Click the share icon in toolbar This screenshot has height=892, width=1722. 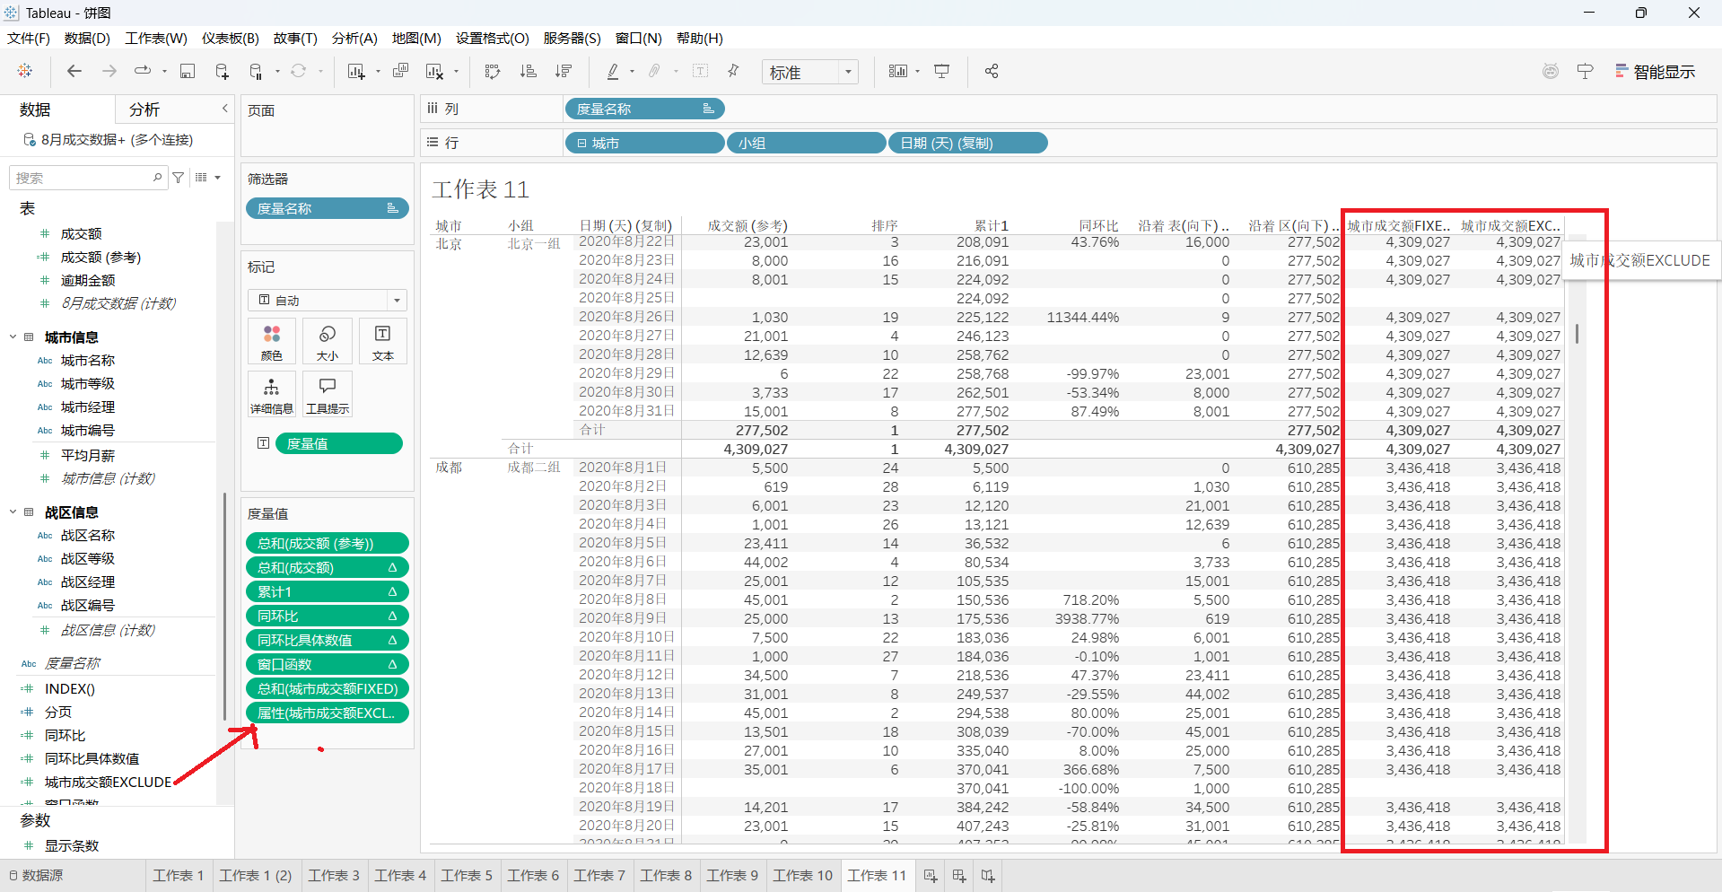(x=992, y=71)
